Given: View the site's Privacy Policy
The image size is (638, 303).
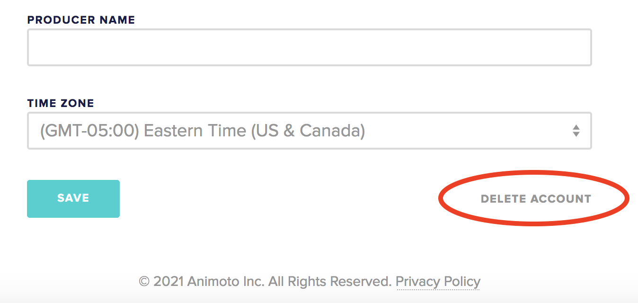Looking at the screenshot, I should click(438, 281).
